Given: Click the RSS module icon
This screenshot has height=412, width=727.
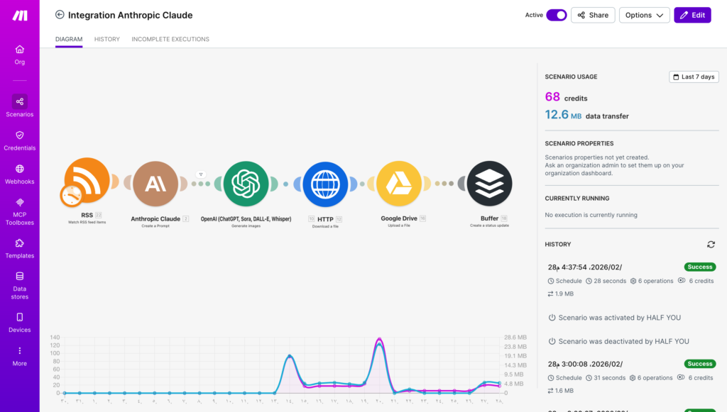Looking at the screenshot, I should coord(87,182).
